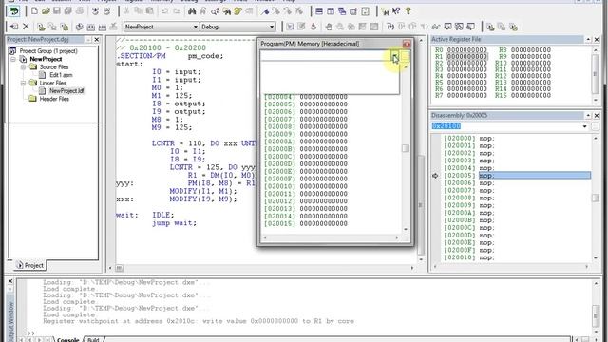The image size is (608, 342).
Task: Tile windows vertically from the toolbar
Action: [x=331, y=11]
